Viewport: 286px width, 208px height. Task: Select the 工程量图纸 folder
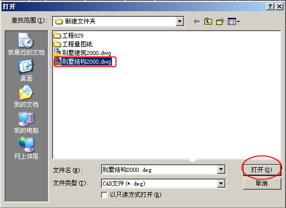point(73,44)
